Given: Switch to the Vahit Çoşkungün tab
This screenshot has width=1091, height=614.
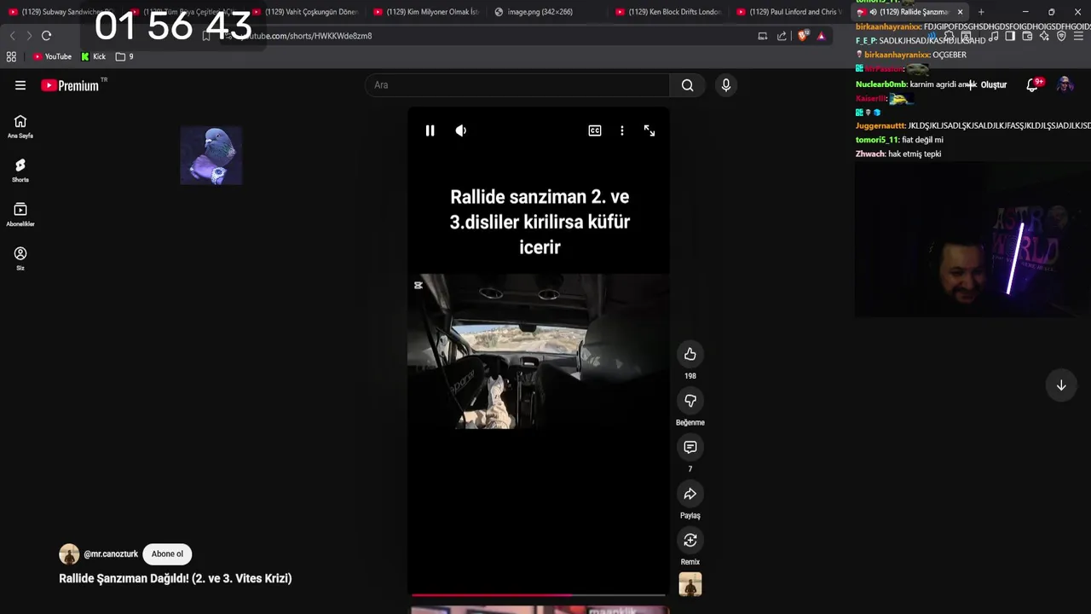Looking at the screenshot, I should (305, 12).
